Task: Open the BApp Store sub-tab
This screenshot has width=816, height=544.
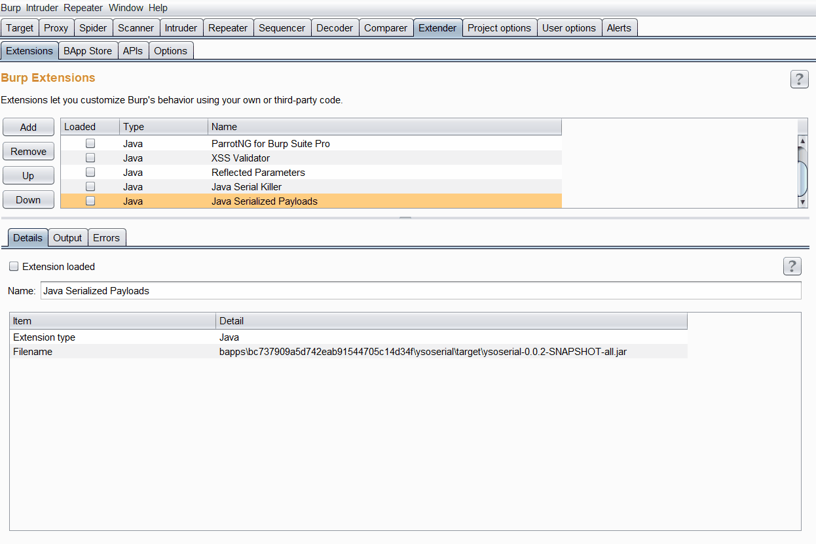Action: [88, 50]
